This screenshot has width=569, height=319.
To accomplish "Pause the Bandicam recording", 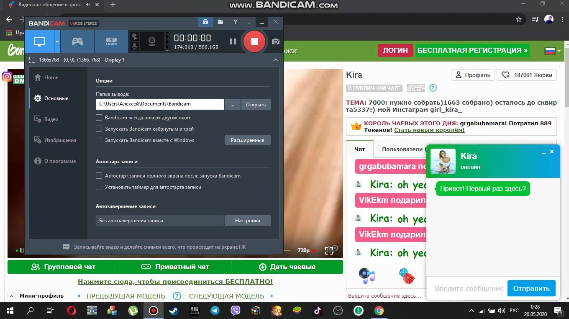I will point(233,41).
